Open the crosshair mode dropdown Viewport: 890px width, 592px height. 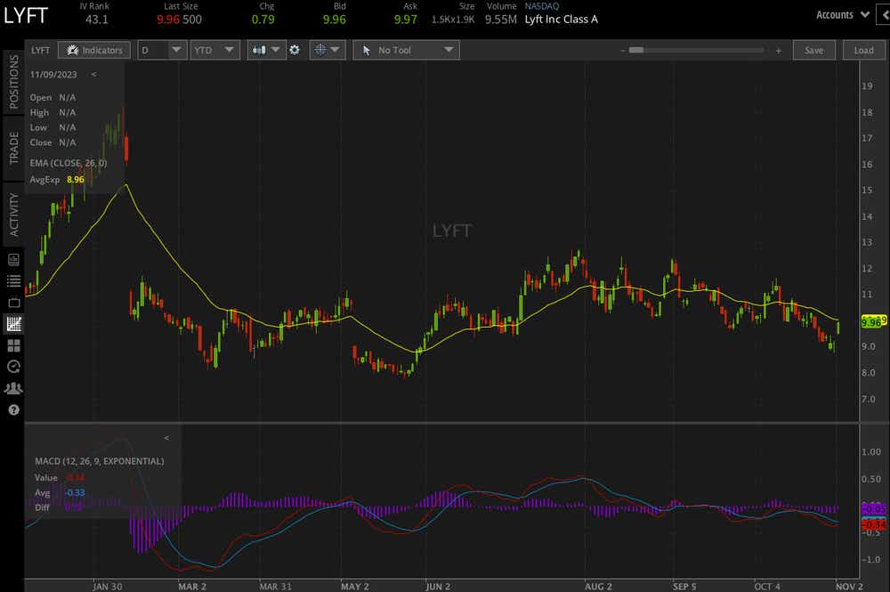coord(327,50)
